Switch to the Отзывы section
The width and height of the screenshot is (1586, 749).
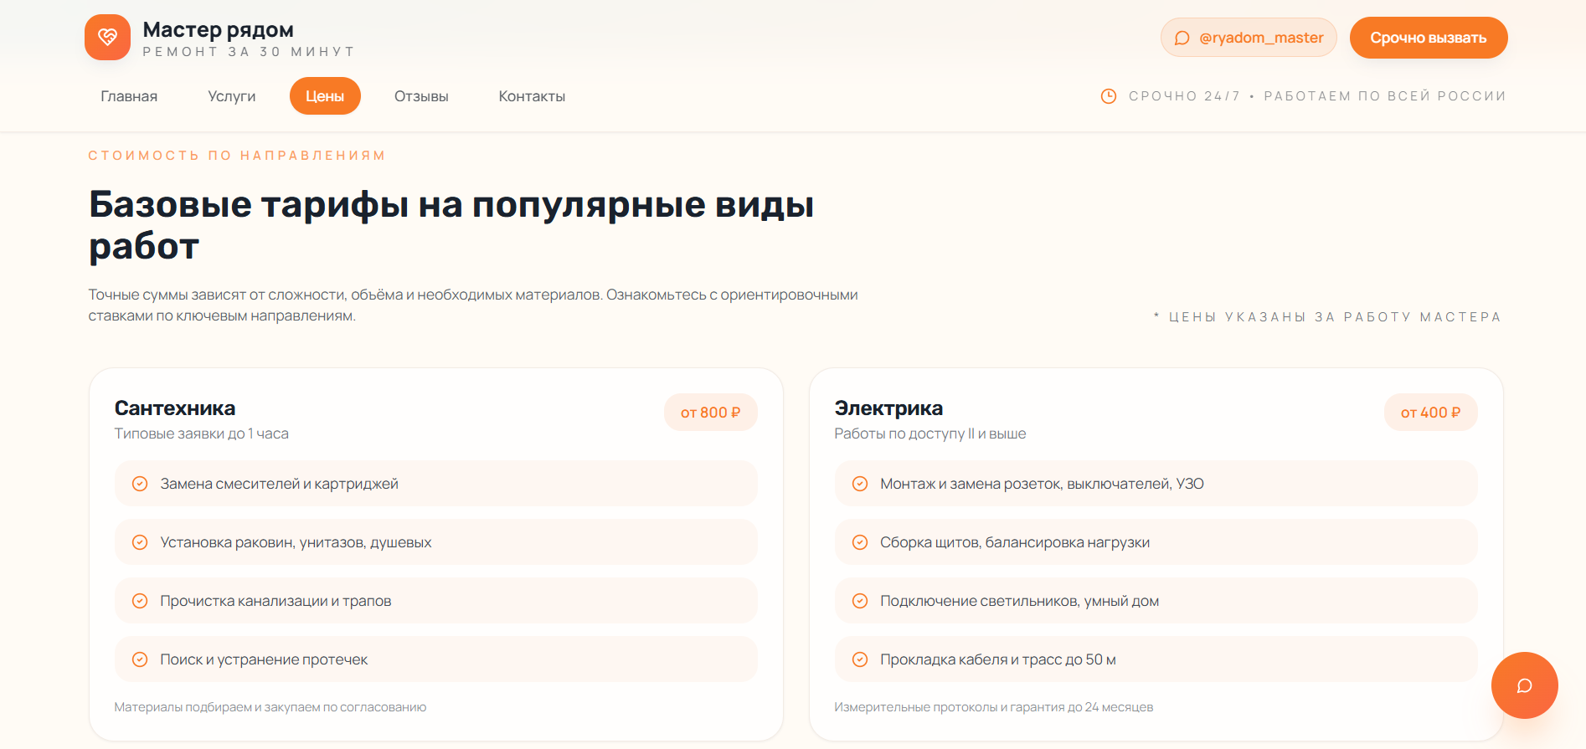421,96
